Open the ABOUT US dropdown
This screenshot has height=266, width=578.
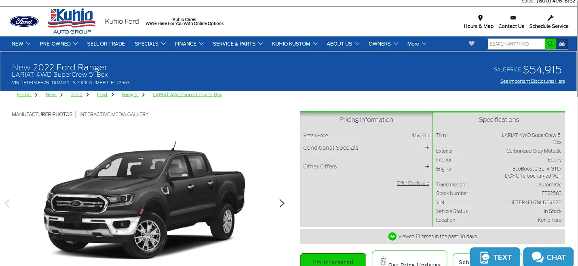click(343, 44)
